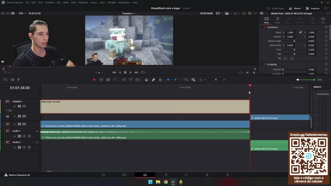
Task: Switch to the Inspector Audio tab
Action: (277, 20)
